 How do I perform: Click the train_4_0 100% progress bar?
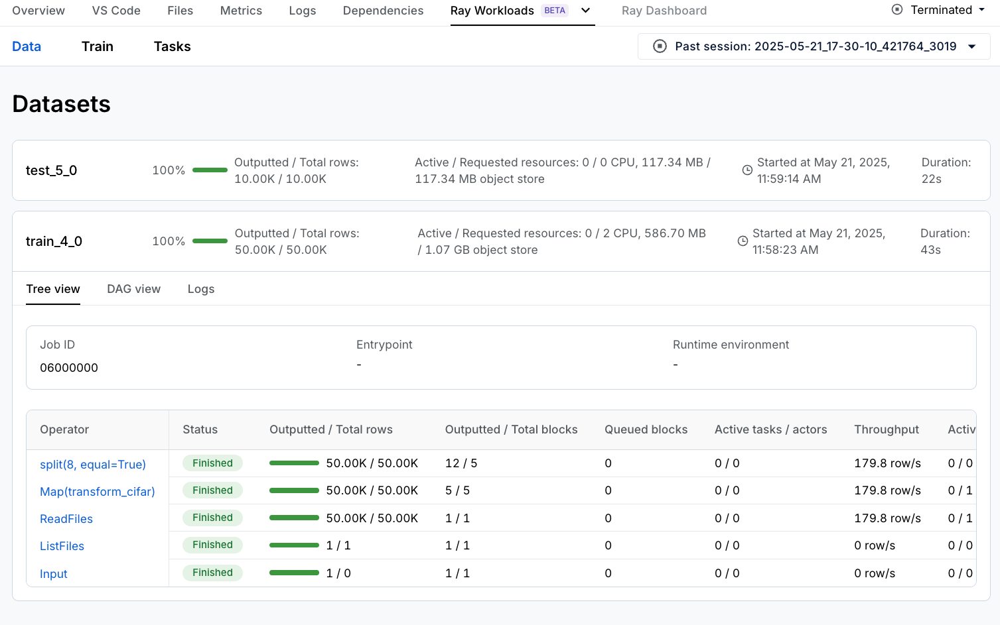(210, 241)
